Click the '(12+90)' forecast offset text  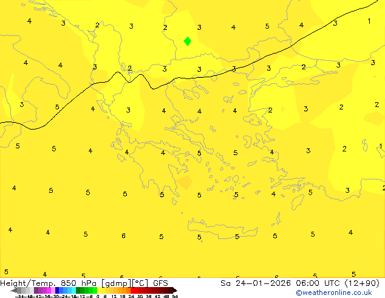point(363,283)
